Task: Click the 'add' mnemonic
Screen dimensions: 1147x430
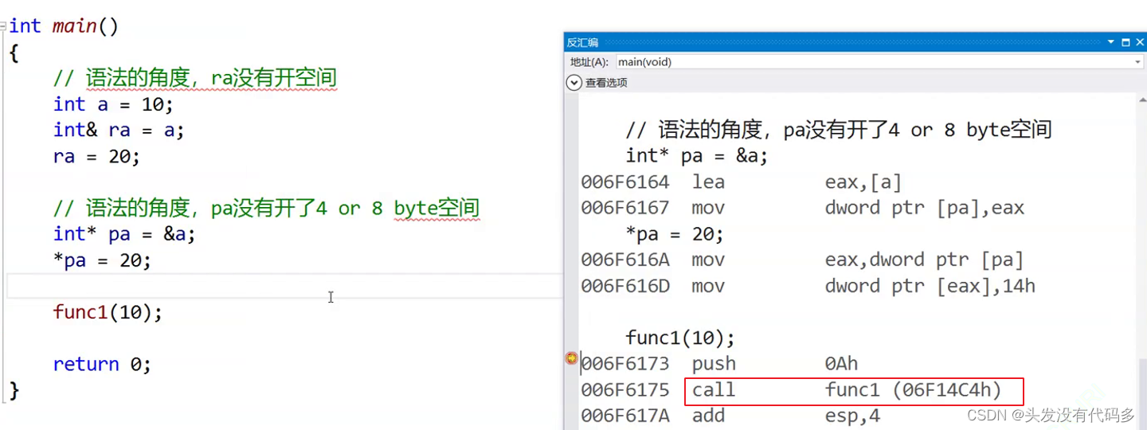Action: pyautogui.click(x=708, y=416)
